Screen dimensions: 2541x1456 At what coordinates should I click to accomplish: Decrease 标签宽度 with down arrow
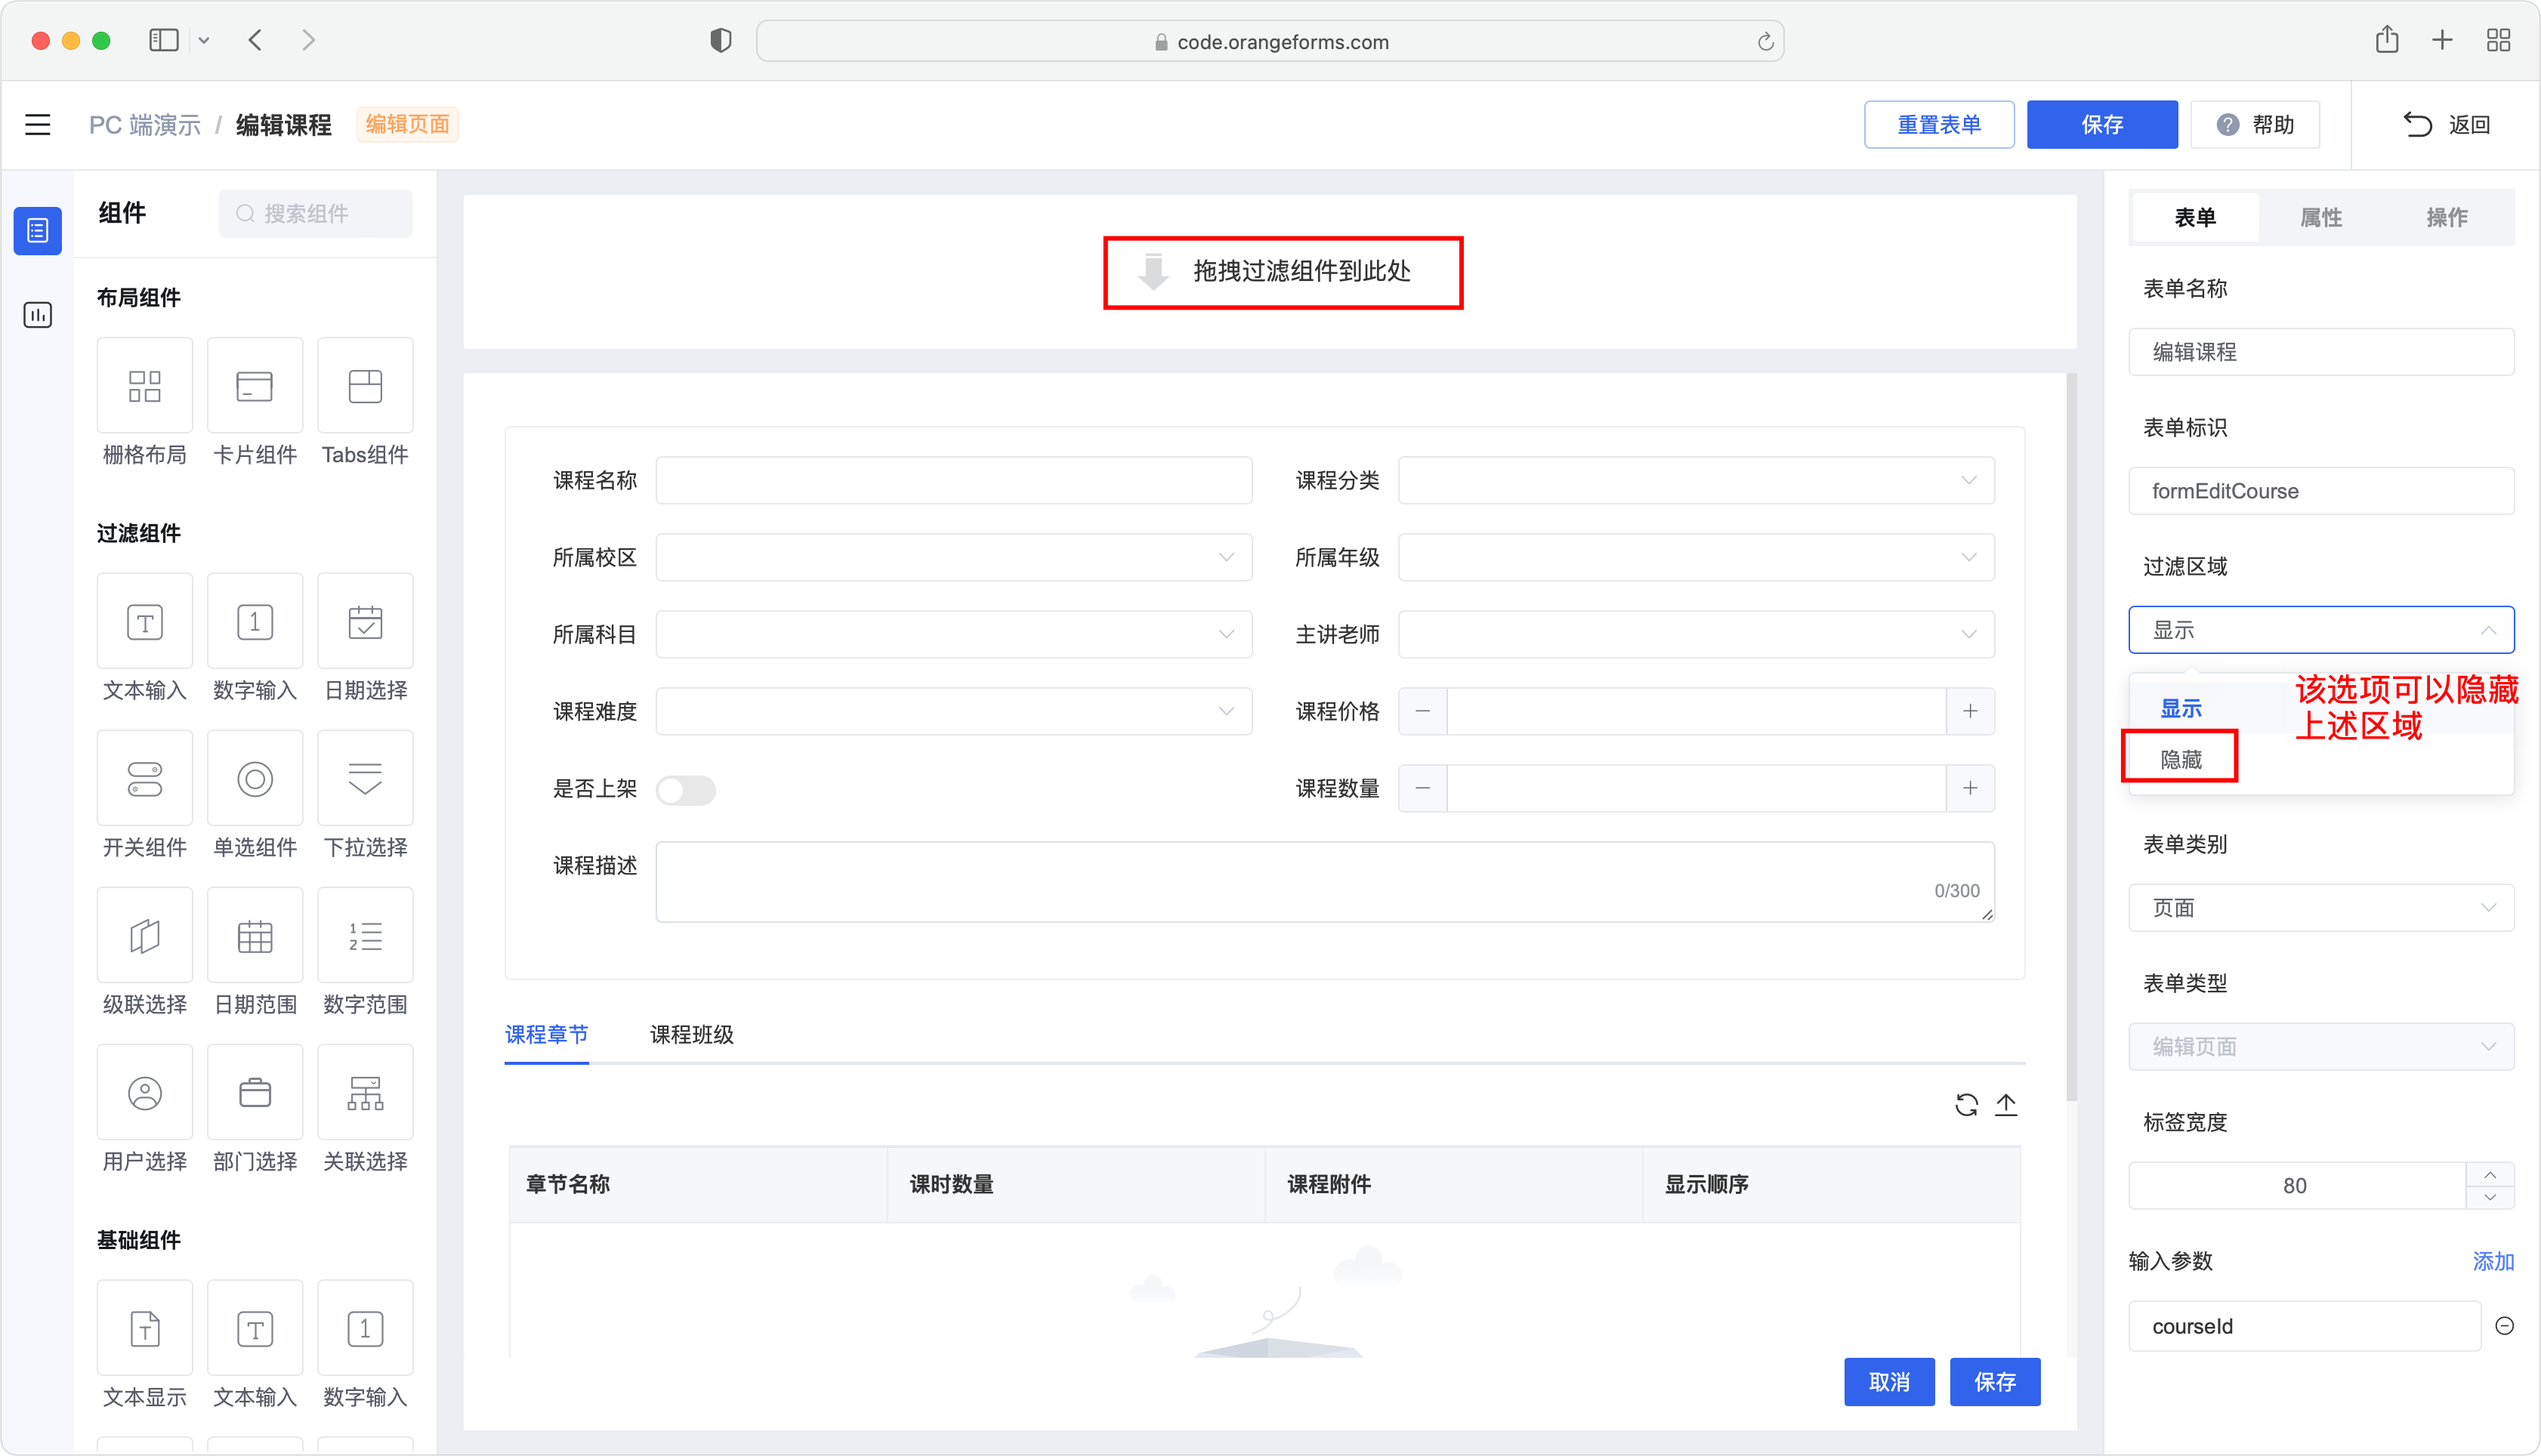point(2491,1198)
